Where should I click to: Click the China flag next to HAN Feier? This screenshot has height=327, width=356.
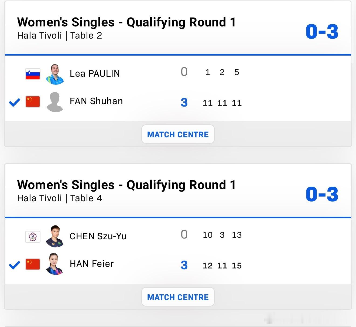coord(33,264)
